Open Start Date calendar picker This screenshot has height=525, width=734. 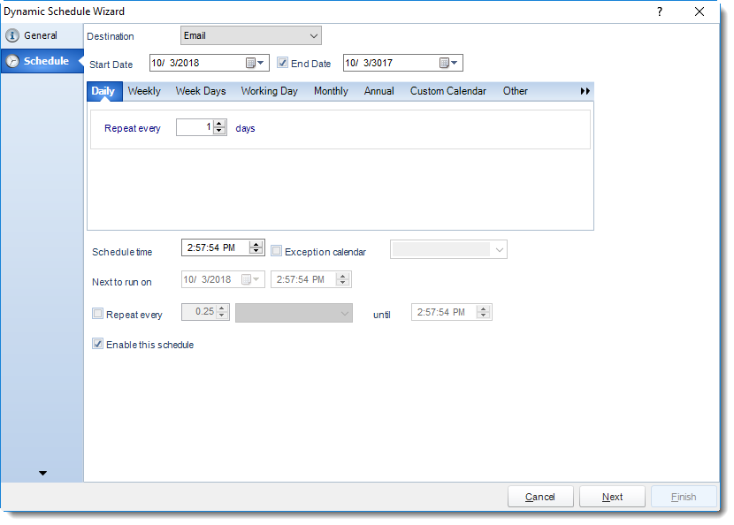tap(255, 63)
